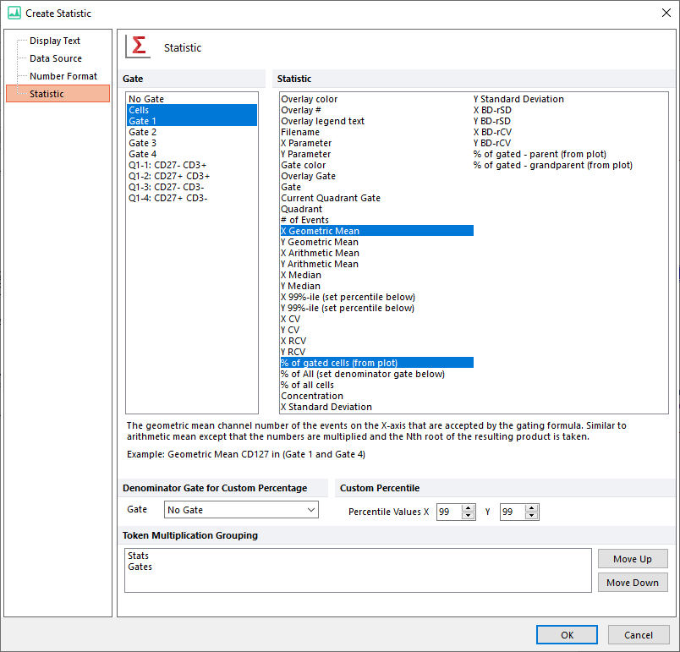Increase Percentile Y value

pos(532,507)
